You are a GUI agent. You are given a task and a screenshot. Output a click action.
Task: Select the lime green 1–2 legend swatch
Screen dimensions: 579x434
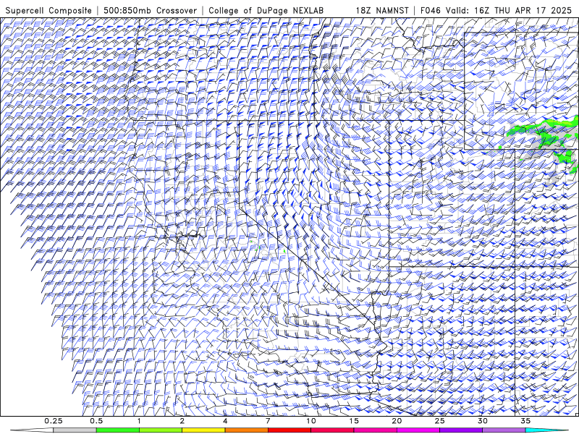click(161, 430)
